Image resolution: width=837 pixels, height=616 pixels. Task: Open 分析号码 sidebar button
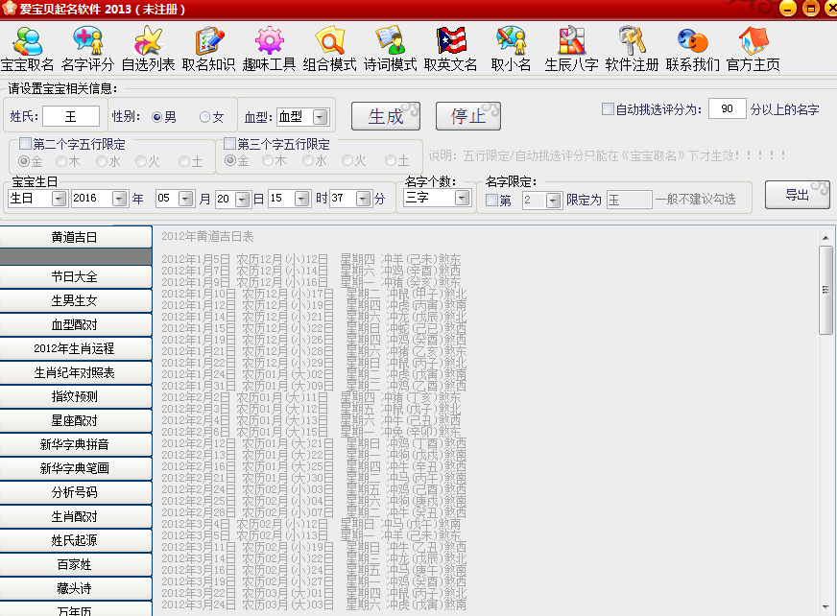[76, 492]
